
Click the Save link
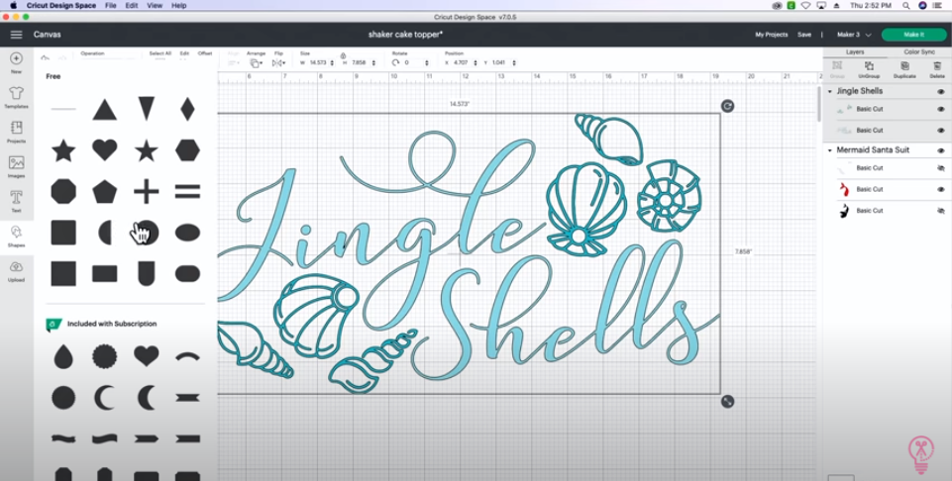(x=804, y=35)
